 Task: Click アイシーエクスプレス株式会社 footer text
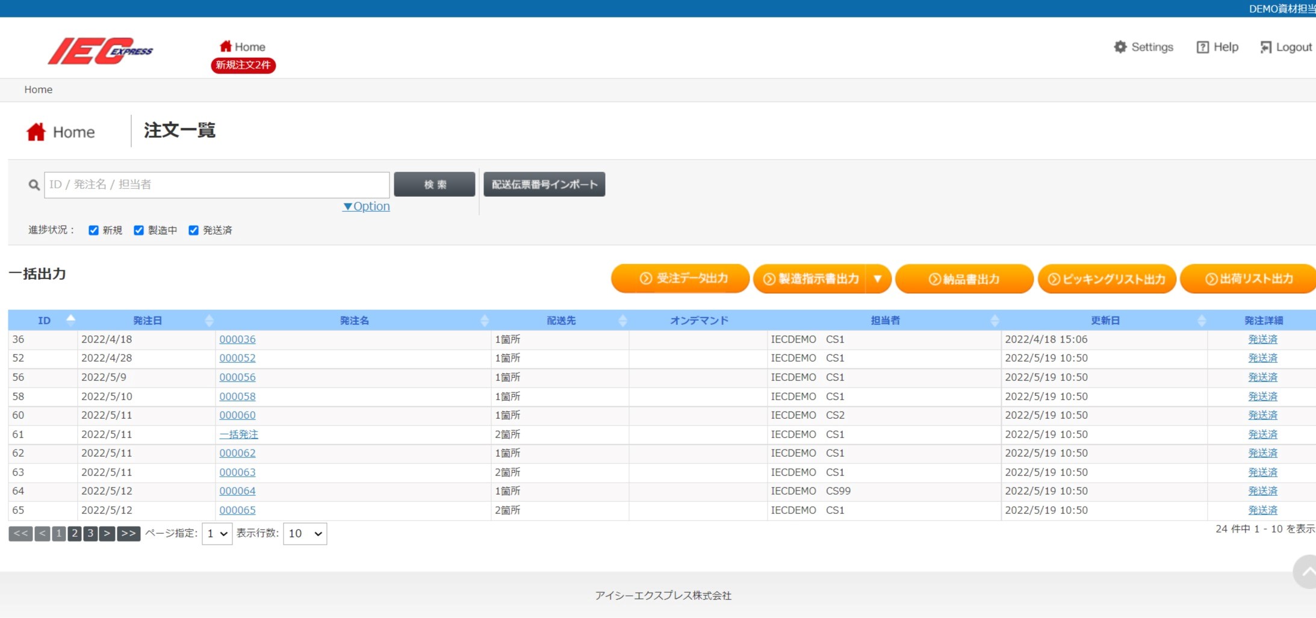click(663, 595)
